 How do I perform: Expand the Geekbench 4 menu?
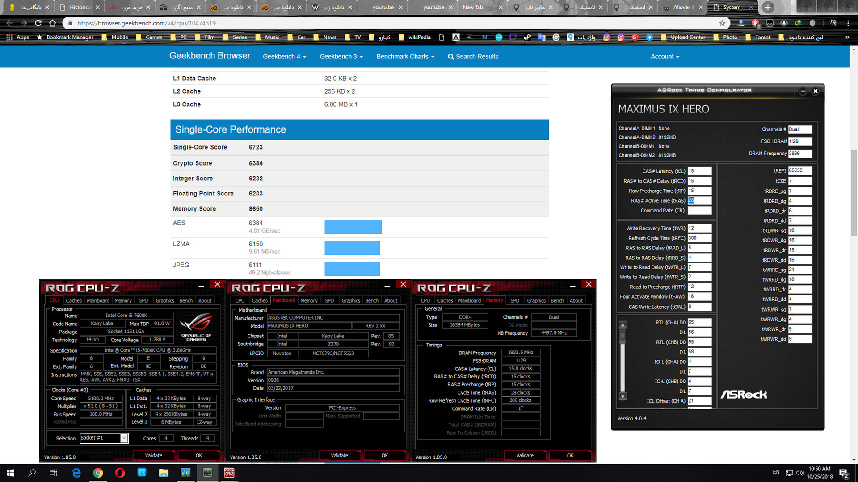tap(284, 57)
